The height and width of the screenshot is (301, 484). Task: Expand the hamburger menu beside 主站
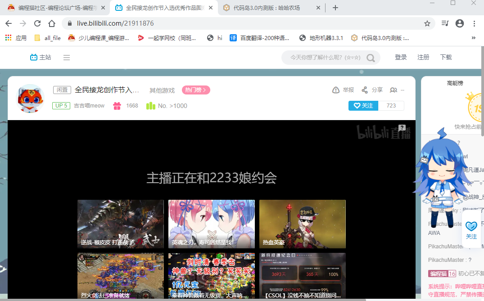[67, 57]
